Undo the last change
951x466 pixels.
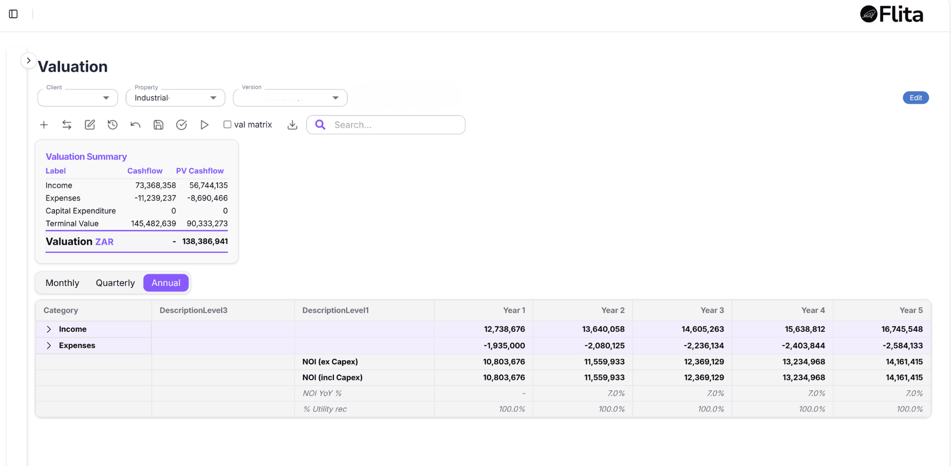pos(135,124)
